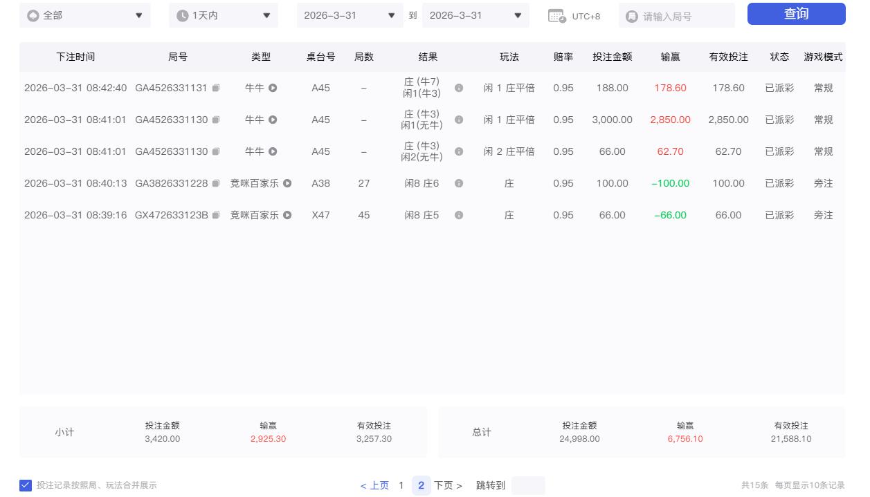The width and height of the screenshot is (870, 497).
Task: Open calendar icon beside UTC+8
Action: point(556,16)
